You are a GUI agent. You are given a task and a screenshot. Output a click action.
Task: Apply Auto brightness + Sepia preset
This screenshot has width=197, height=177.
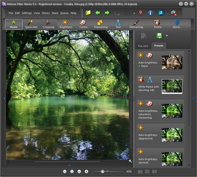160,62
